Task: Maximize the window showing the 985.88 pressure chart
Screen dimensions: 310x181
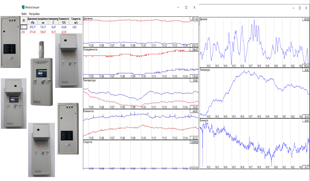Action: pyautogui.click(x=299, y=8)
